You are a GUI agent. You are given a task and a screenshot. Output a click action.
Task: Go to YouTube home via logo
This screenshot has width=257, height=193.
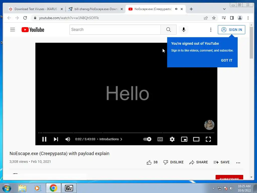click(33, 30)
